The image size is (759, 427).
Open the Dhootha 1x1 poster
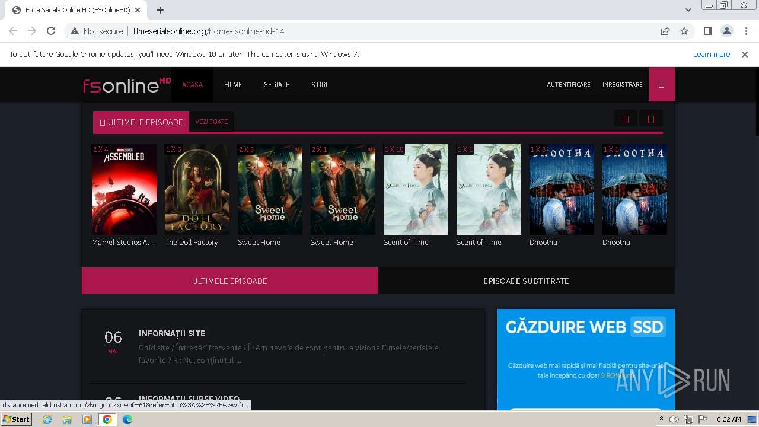[x=634, y=189]
